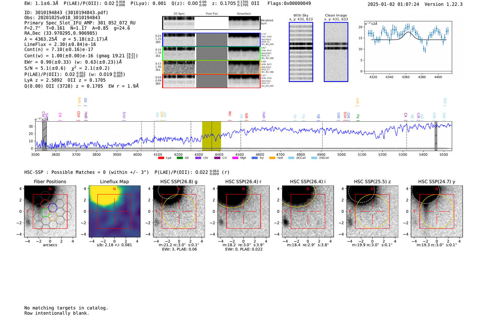Open the HSC SSP(26.4) i image
This screenshot has width=487, height=332.
(308, 211)
